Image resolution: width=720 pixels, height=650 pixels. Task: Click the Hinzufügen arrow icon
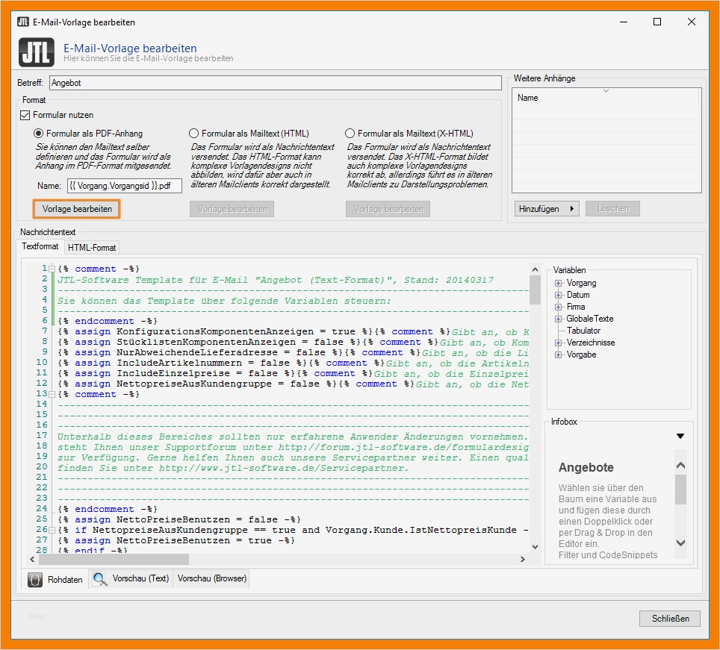click(572, 209)
